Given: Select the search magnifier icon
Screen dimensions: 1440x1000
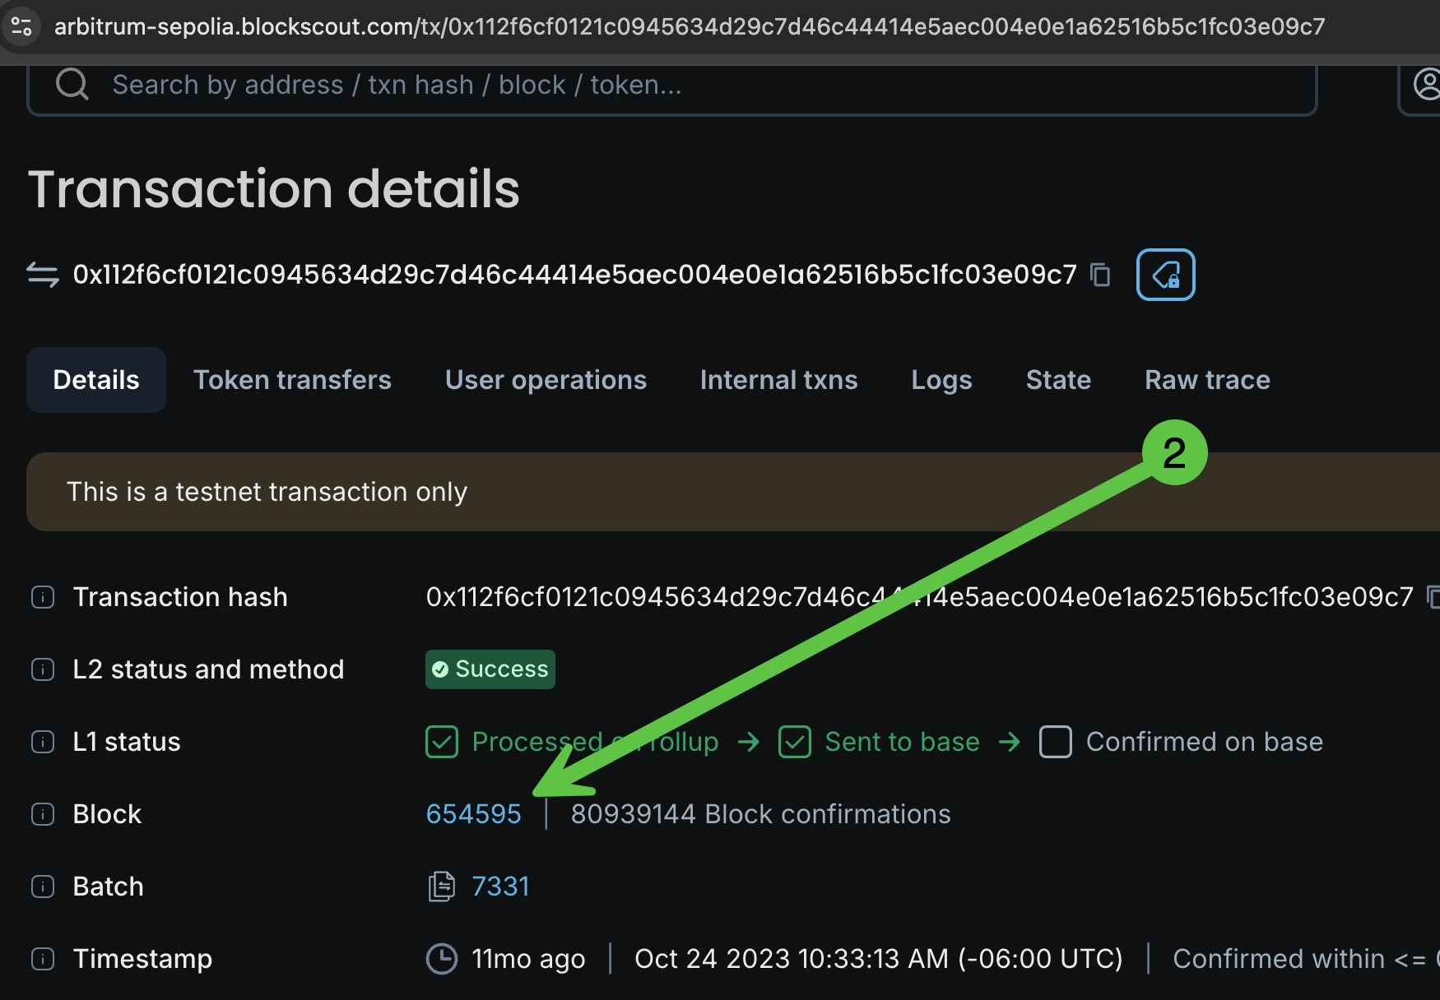Looking at the screenshot, I should pyautogui.click(x=72, y=84).
